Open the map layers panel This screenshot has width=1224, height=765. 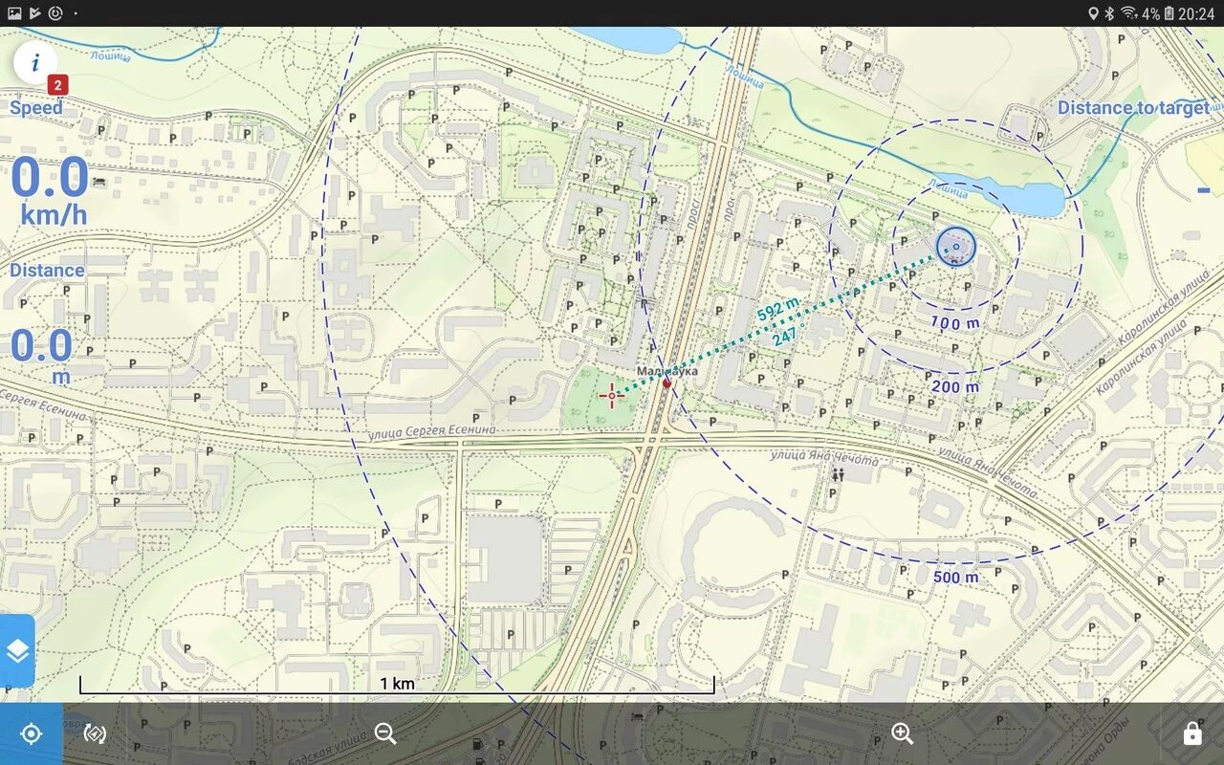[x=17, y=651]
